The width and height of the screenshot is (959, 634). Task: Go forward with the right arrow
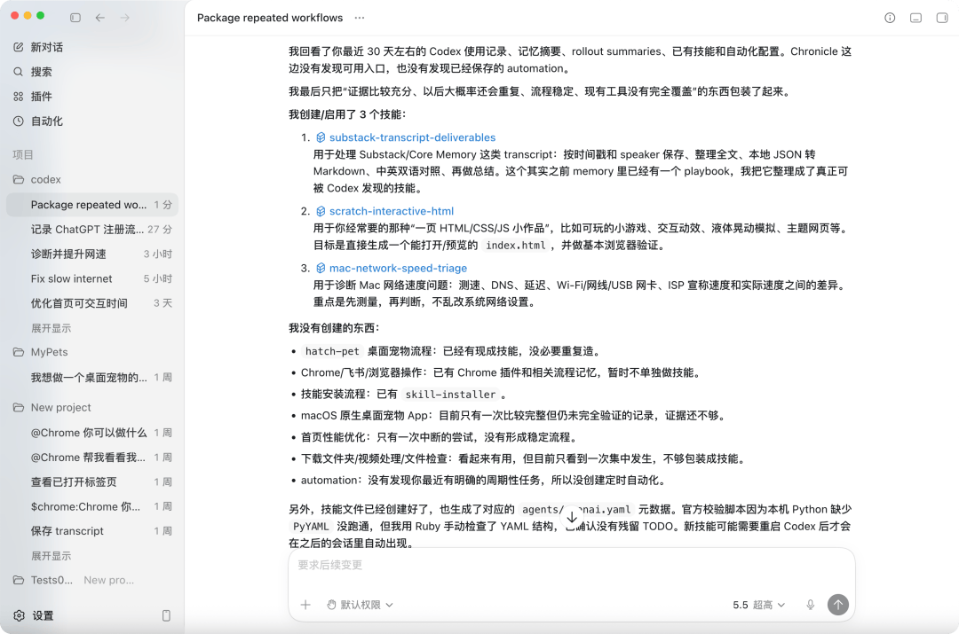[125, 18]
